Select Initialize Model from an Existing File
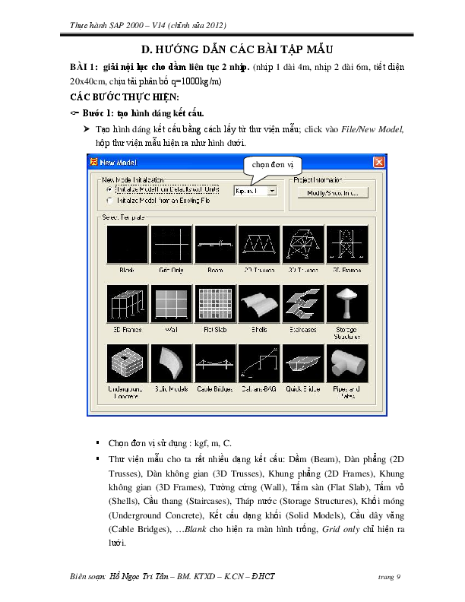This screenshot has width=465, height=602. pos(110,200)
